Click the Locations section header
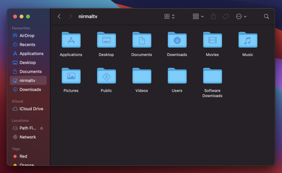Image resolution: width=282 pixels, height=173 pixels. click(x=20, y=120)
